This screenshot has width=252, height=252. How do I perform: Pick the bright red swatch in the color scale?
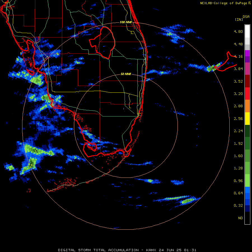tap(247, 94)
